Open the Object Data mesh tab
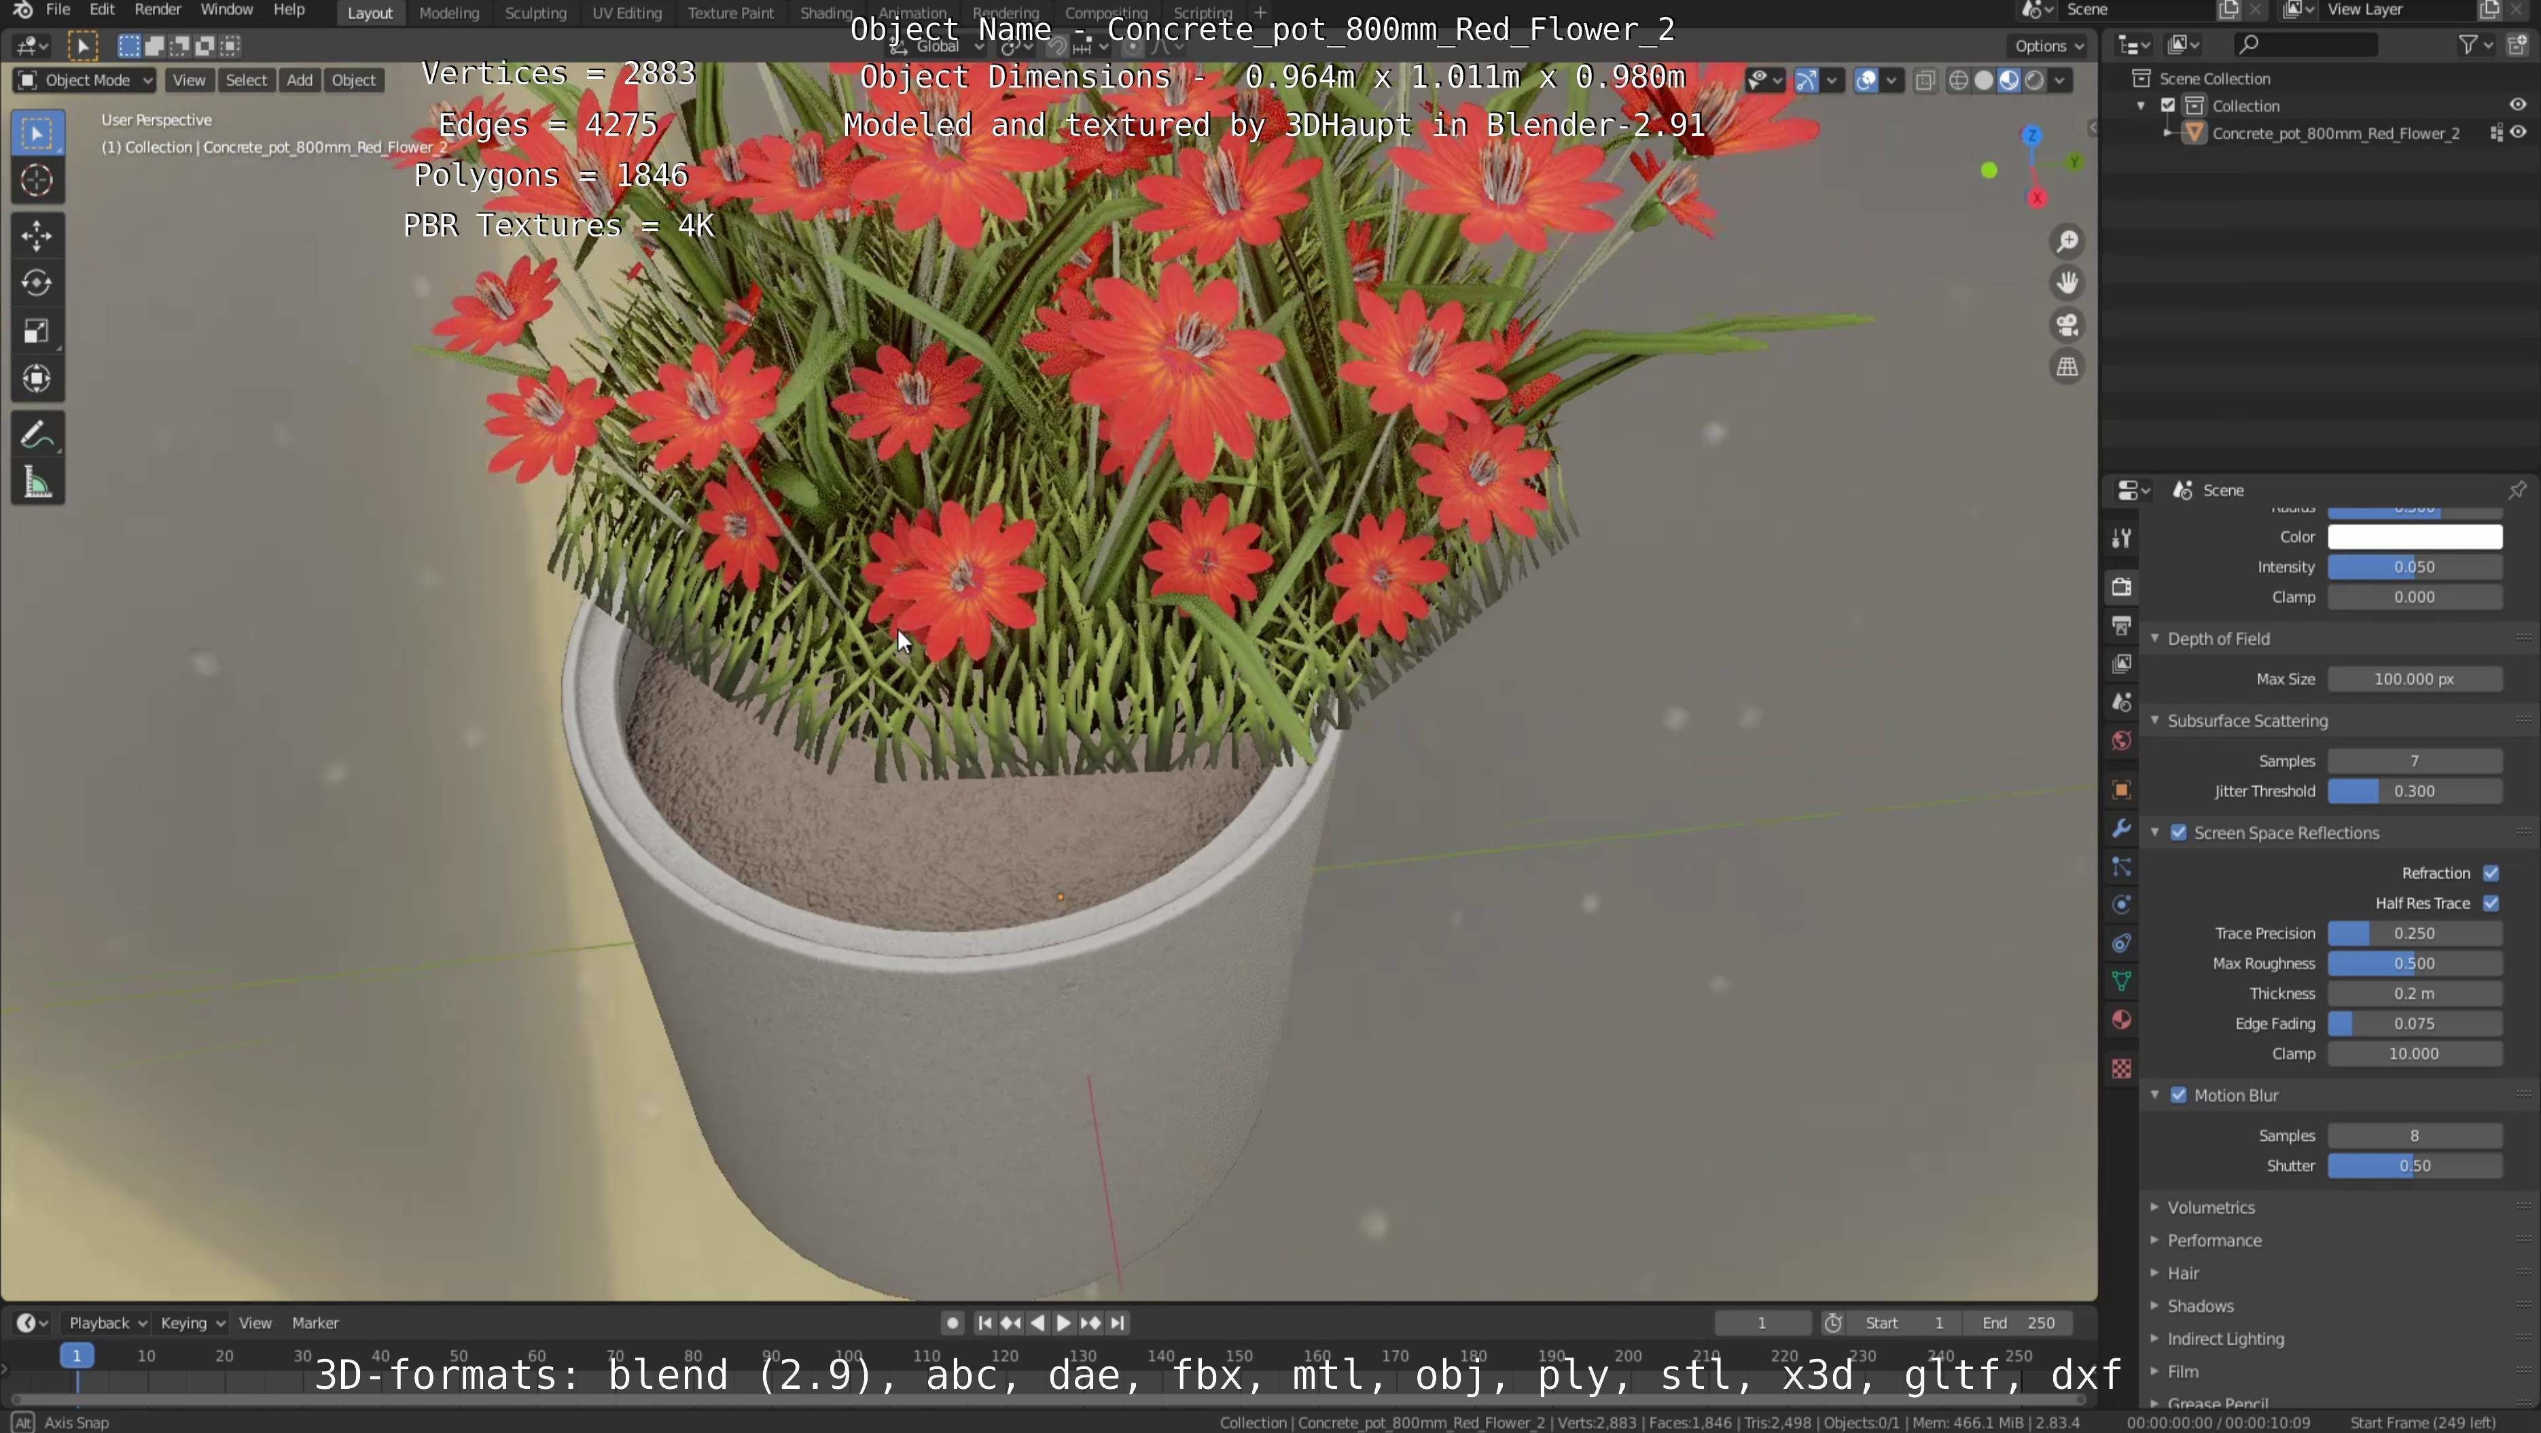The width and height of the screenshot is (2541, 1433). 2122,981
